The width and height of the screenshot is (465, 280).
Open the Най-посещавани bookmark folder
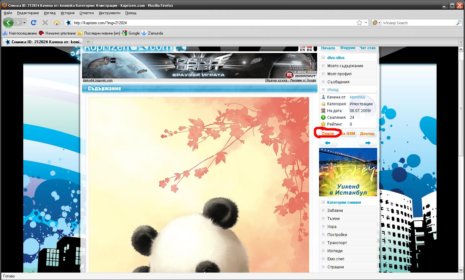[x=20, y=33]
